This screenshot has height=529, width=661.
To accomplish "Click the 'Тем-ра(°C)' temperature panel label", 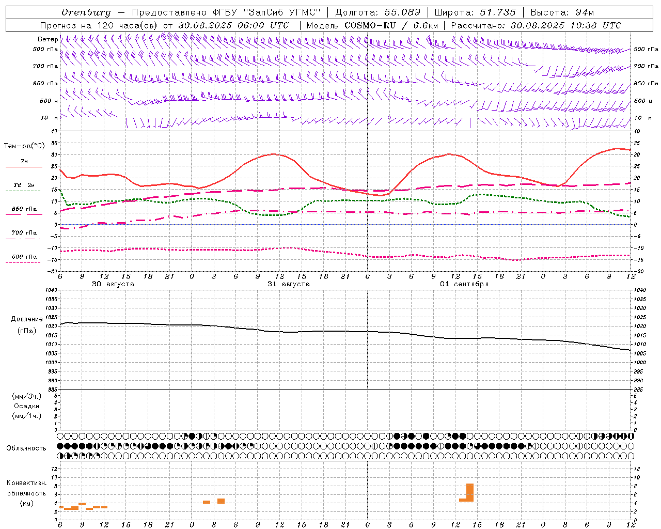I will tap(24, 146).
